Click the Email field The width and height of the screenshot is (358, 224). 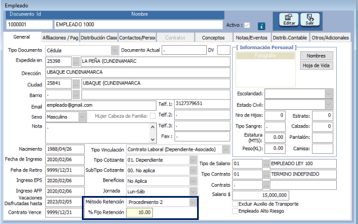point(101,106)
